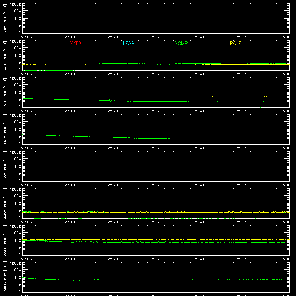The width and height of the screenshot is (296, 296).
Task: Click the 100 tick on the 8800 MHz axis
Action: [18, 240]
